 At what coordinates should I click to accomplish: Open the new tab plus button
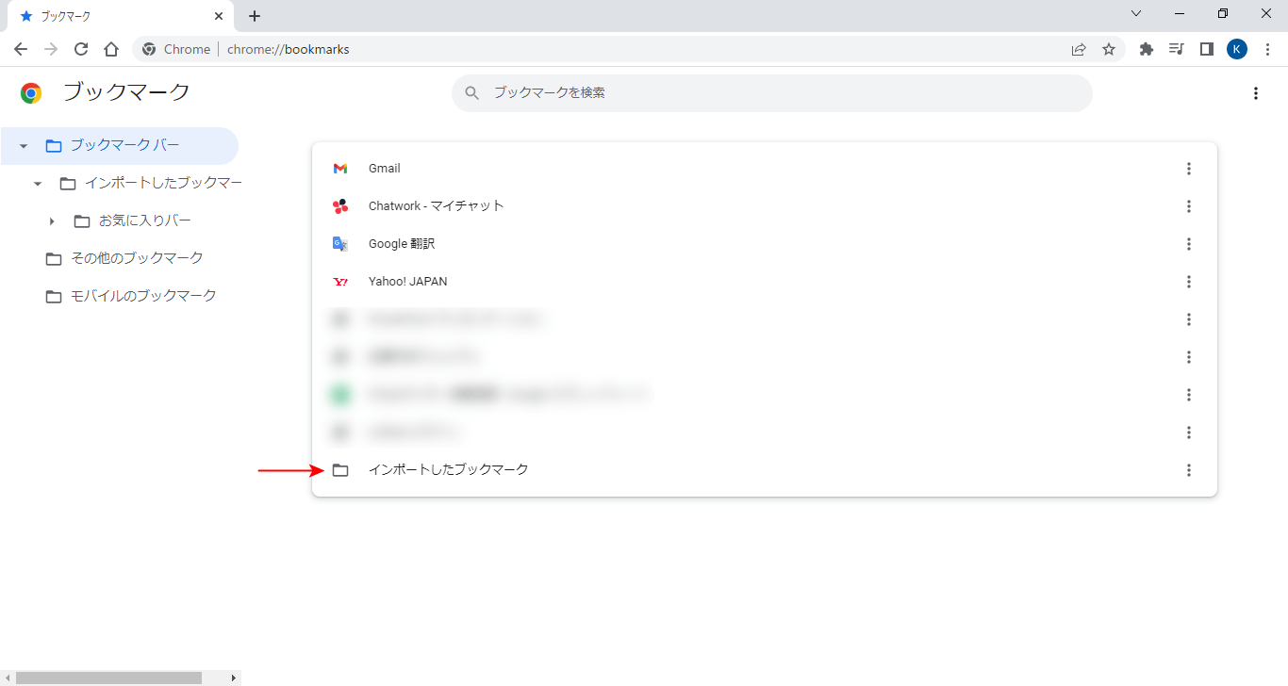[x=255, y=16]
